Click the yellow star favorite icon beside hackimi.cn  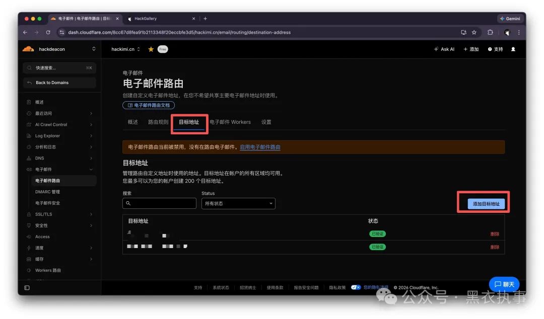[x=151, y=49]
